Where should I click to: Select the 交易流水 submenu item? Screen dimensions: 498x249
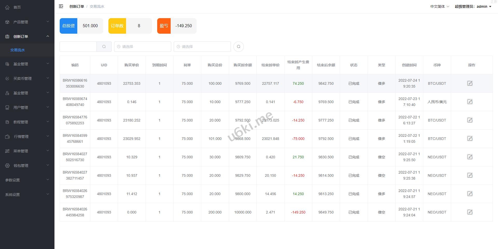pos(18,50)
